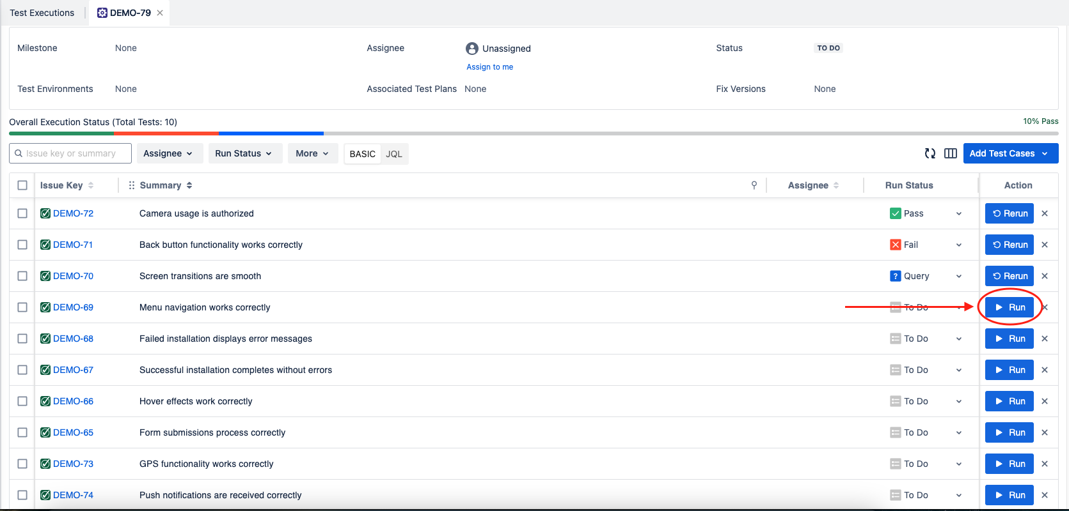Close the DEMO-79 tab with X

pos(160,13)
